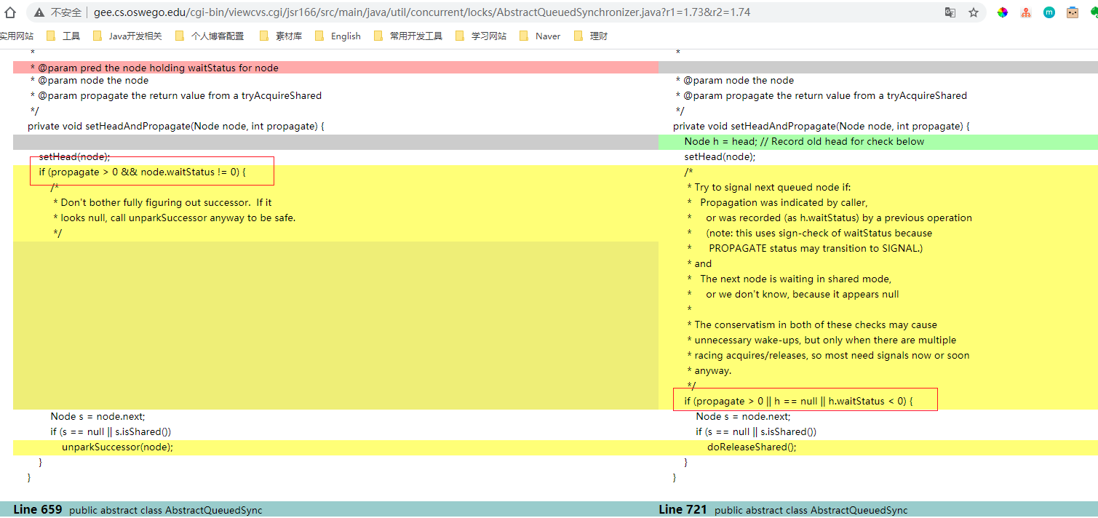1098x518 pixels.
Task: Open the 个人博客配置 bookmark folder
Action: pos(210,36)
